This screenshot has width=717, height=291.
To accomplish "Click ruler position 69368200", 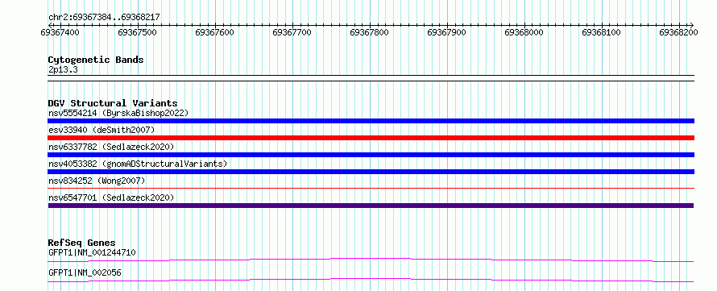I will coord(678,32).
